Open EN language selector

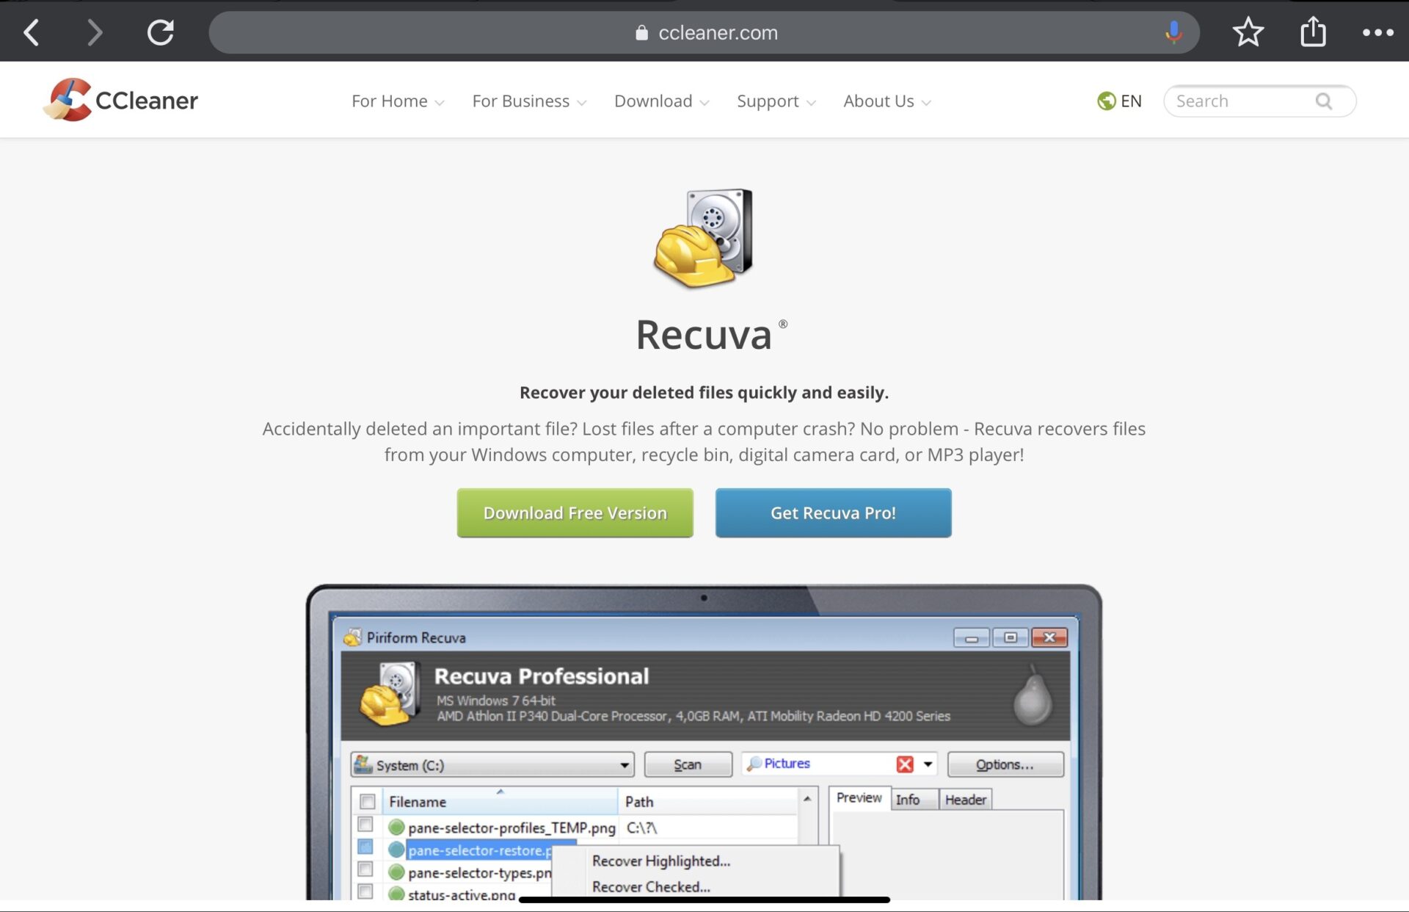1120,101
